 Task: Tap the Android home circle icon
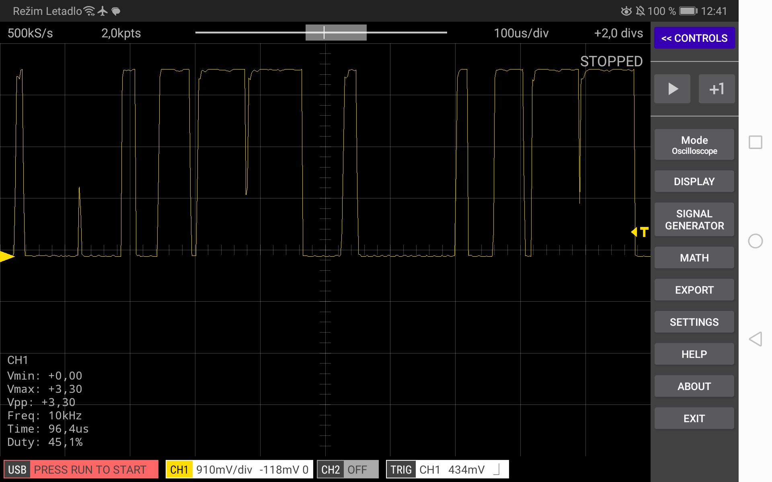coord(755,241)
